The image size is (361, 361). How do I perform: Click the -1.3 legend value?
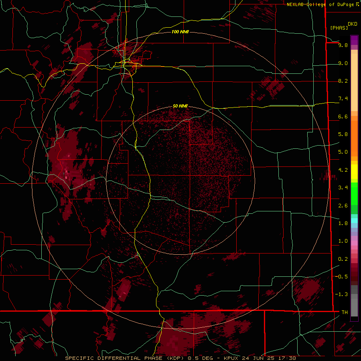341,294
